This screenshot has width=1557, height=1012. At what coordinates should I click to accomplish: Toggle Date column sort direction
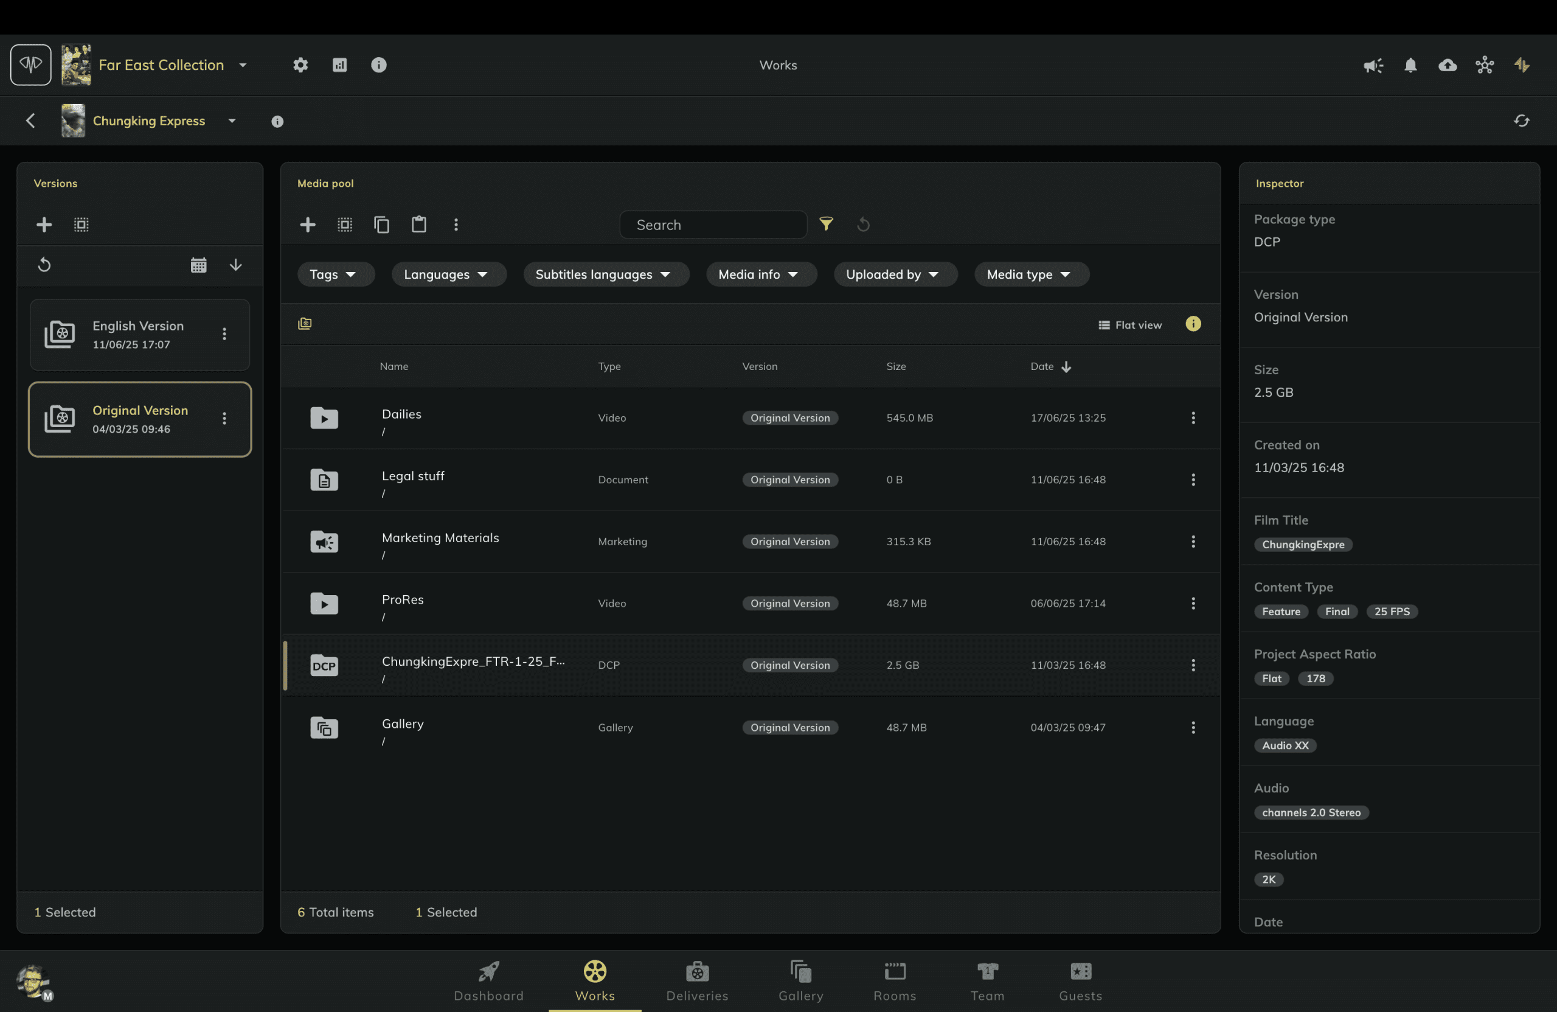(x=1066, y=366)
